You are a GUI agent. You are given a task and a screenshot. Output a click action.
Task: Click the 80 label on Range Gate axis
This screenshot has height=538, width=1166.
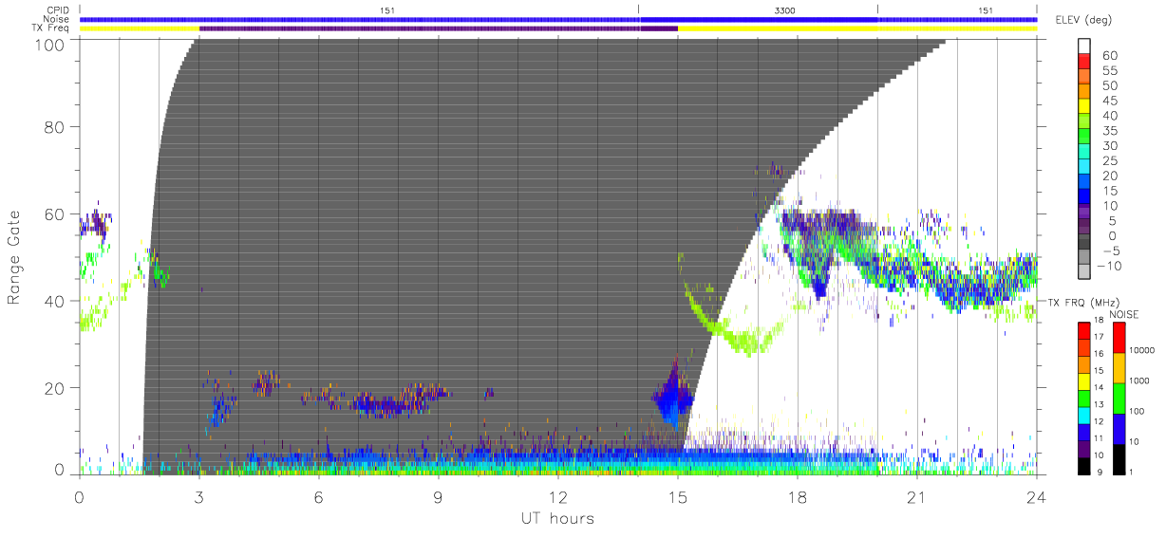coord(53,127)
